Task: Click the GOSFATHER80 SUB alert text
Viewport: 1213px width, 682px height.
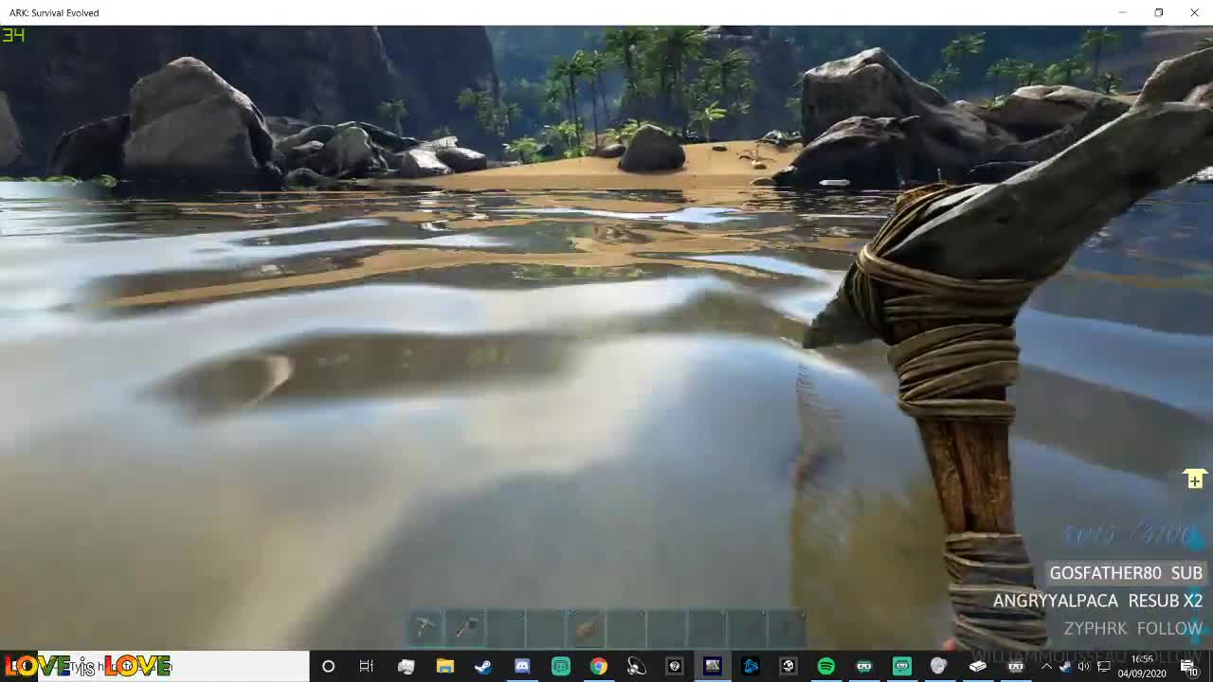Action: pos(1126,573)
